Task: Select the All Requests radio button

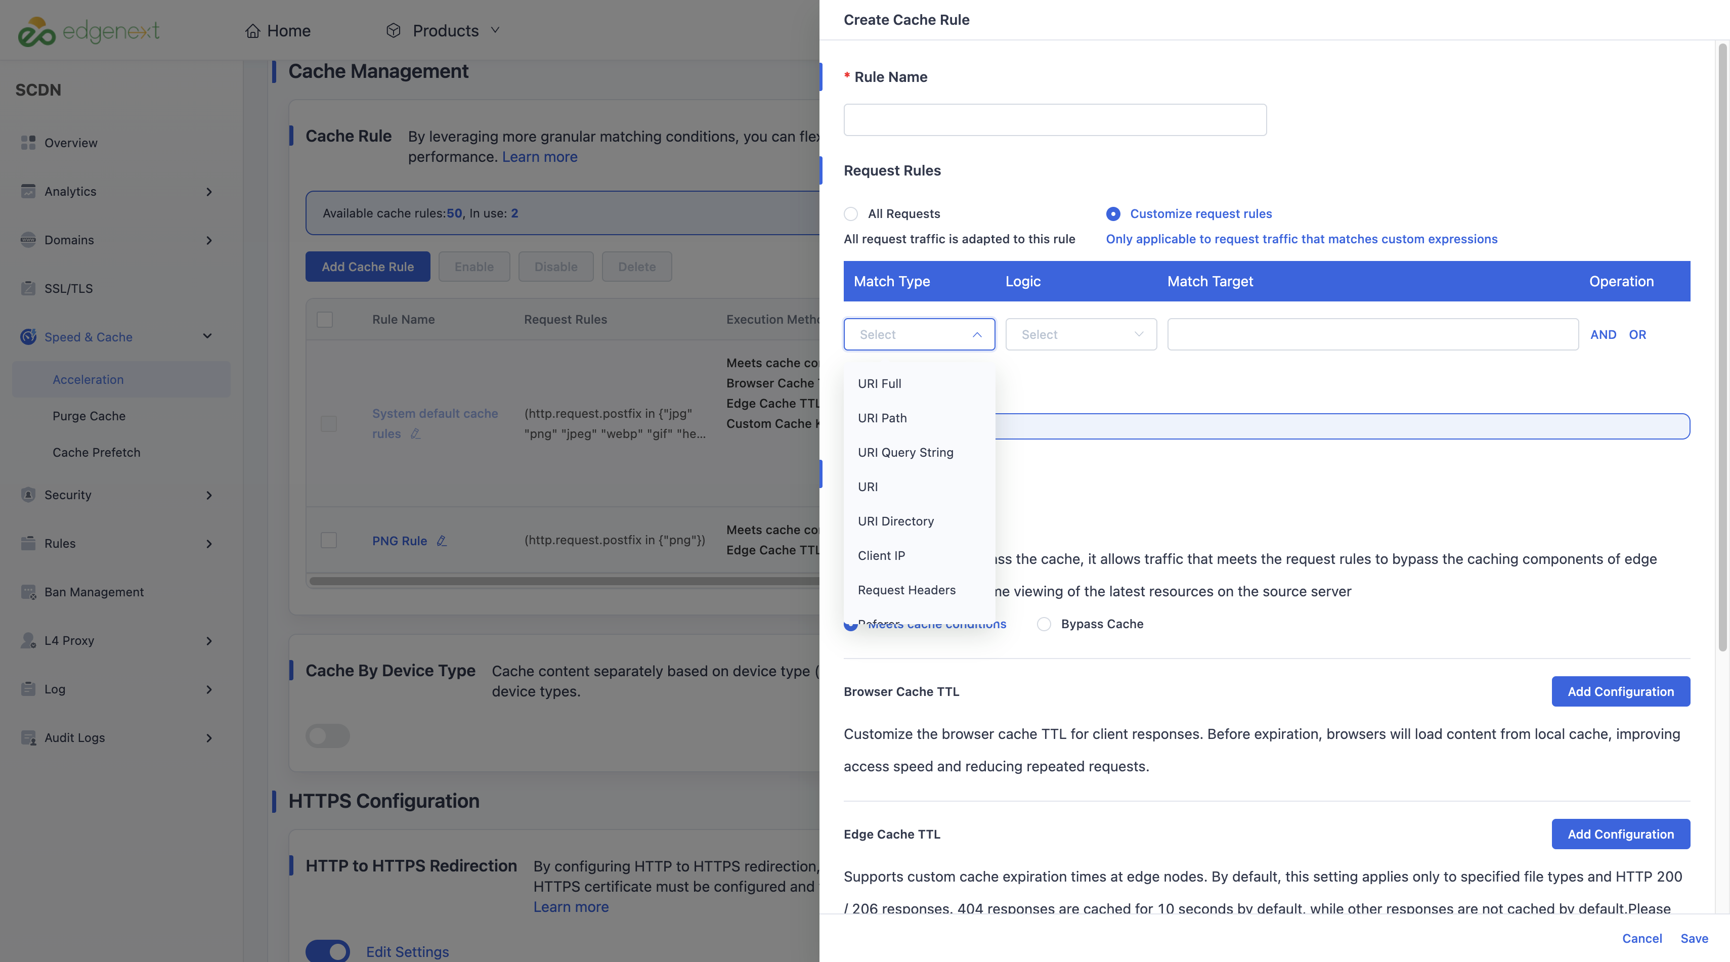Action: [x=851, y=213]
